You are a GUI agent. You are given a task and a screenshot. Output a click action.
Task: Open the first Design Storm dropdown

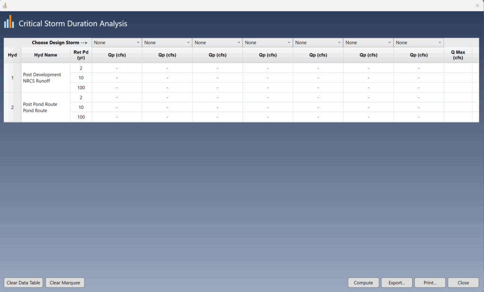[x=116, y=42]
